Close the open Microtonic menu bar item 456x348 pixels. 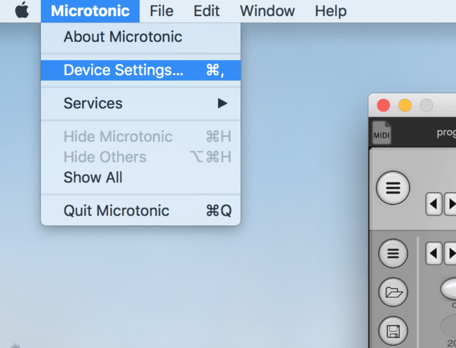pyautogui.click(x=90, y=11)
